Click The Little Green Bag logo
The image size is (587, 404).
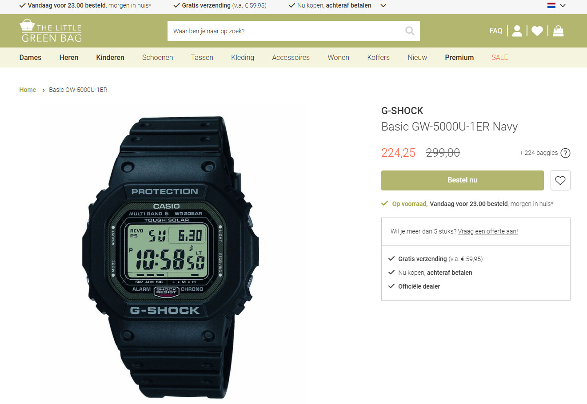click(x=51, y=31)
